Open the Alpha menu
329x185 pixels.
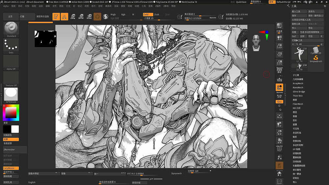point(6,6)
